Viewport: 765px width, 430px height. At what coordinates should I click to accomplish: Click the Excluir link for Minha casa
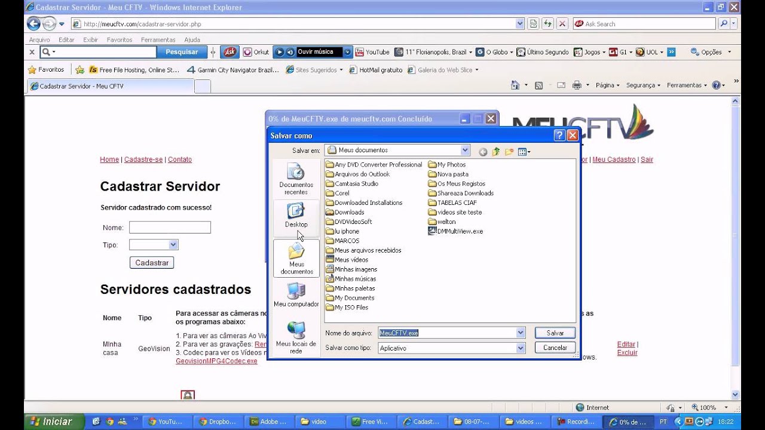coord(627,352)
